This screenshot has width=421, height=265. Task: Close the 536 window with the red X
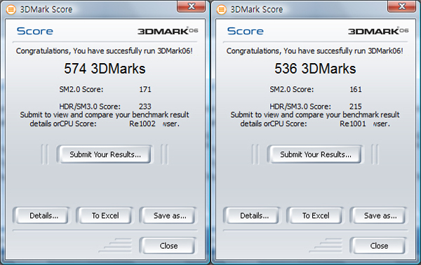coord(401,6)
